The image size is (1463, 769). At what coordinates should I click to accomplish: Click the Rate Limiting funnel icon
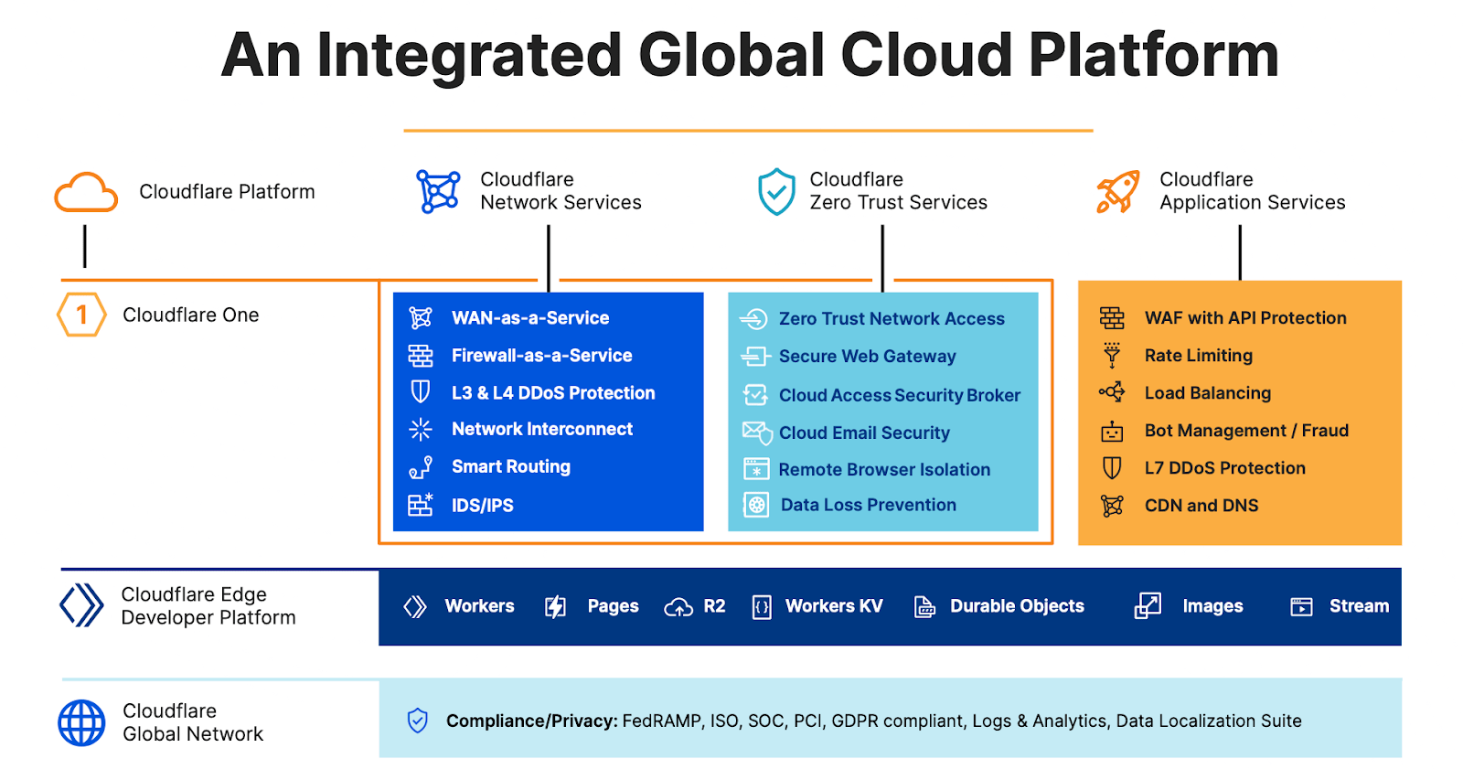(1112, 355)
